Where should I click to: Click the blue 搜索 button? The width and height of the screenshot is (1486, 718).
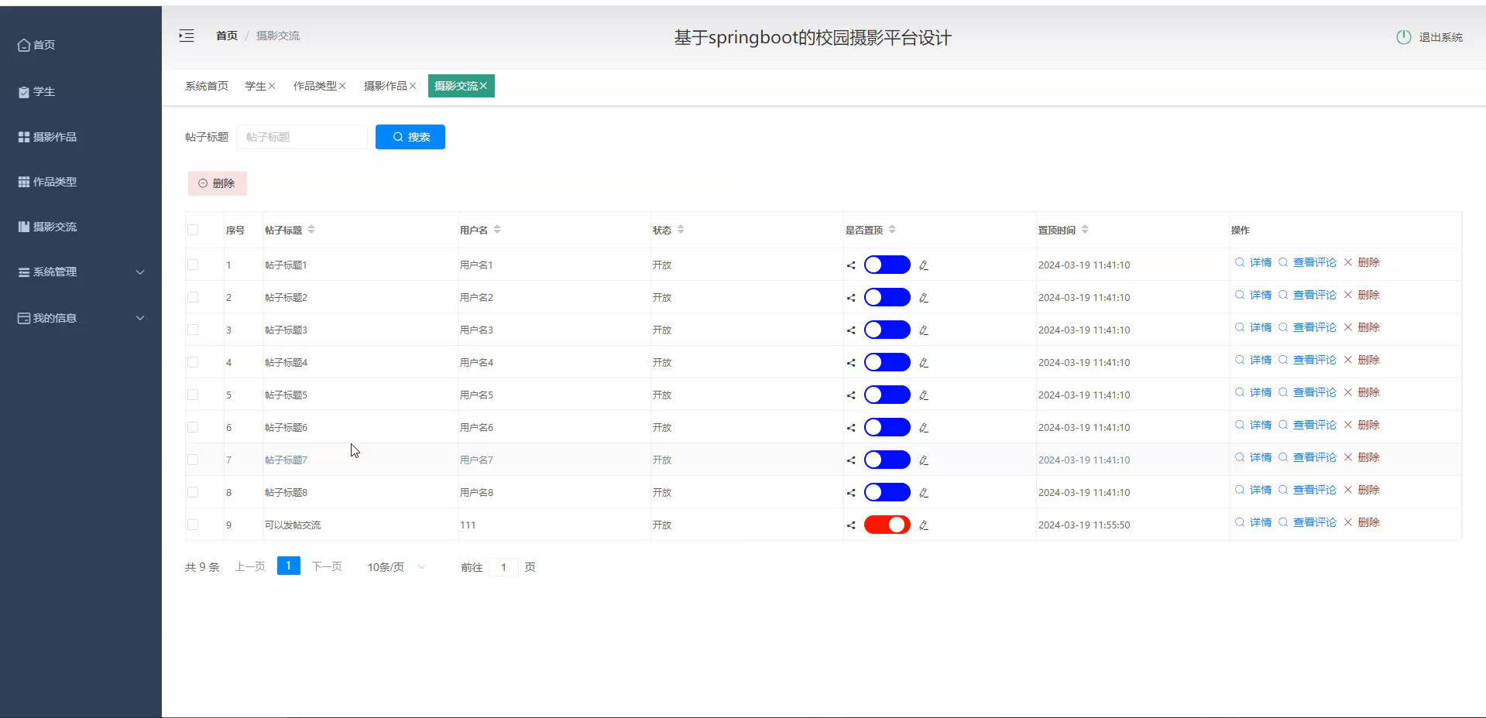[x=410, y=137]
